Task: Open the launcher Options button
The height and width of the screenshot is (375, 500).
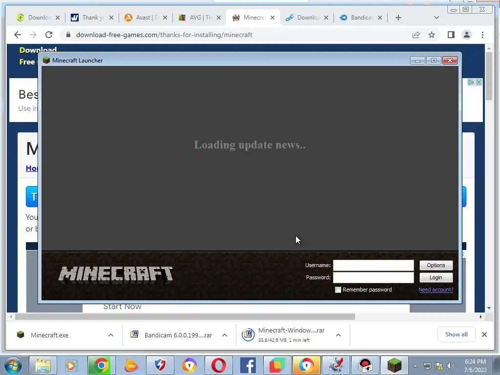Action: coord(436,265)
